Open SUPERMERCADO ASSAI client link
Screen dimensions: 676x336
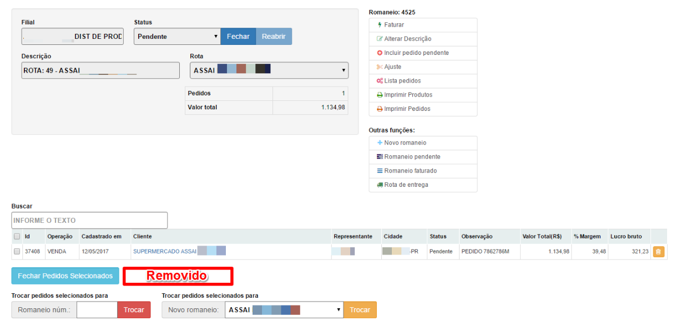(x=165, y=252)
